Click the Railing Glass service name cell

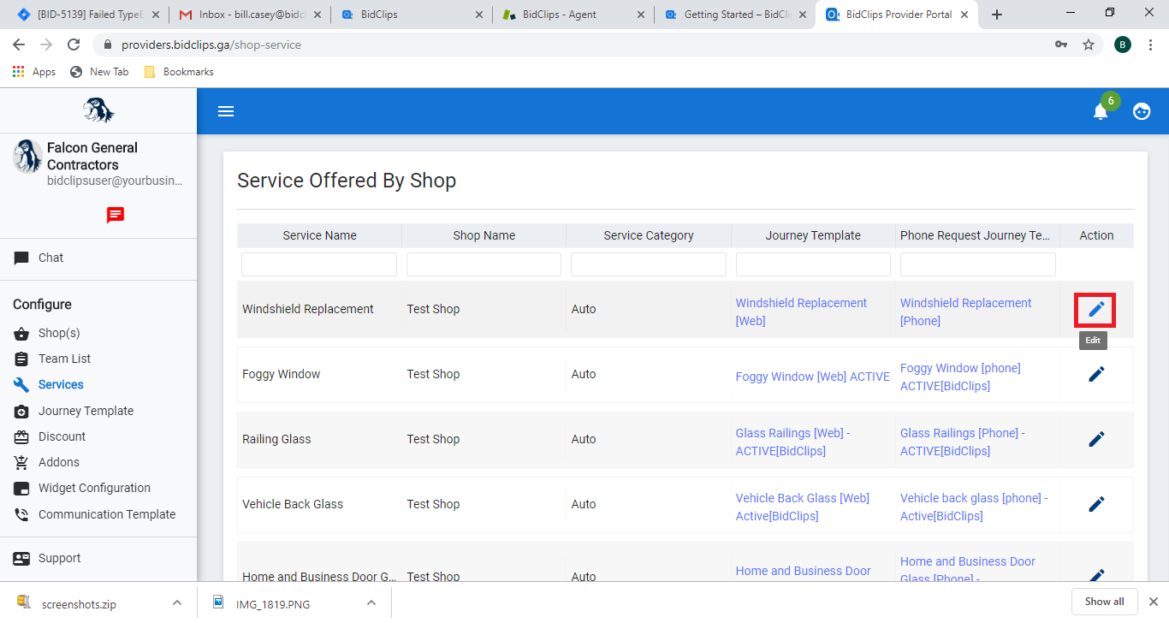[x=276, y=439]
